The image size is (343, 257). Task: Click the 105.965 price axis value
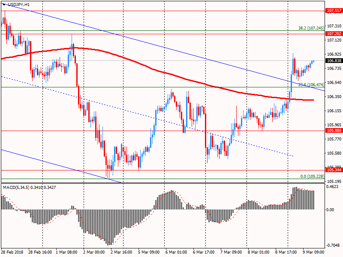click(x=334, y=125)
